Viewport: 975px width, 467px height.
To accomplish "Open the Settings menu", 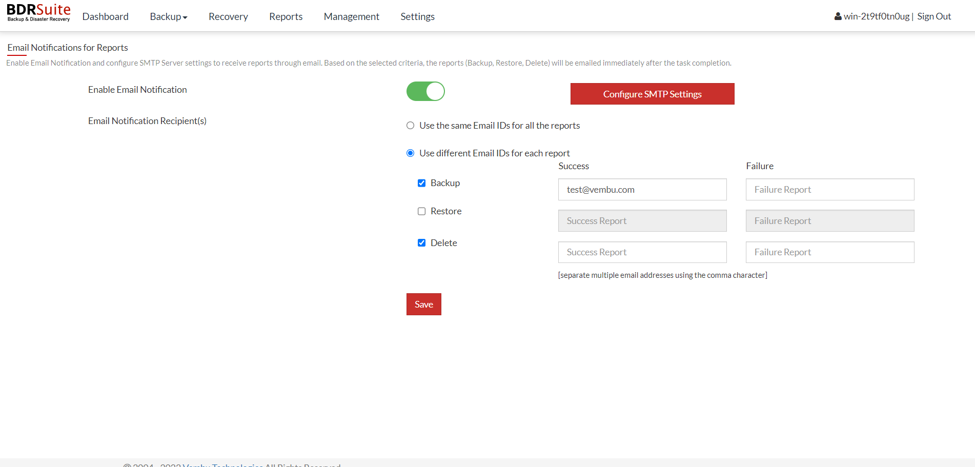I will click(418, 16).
